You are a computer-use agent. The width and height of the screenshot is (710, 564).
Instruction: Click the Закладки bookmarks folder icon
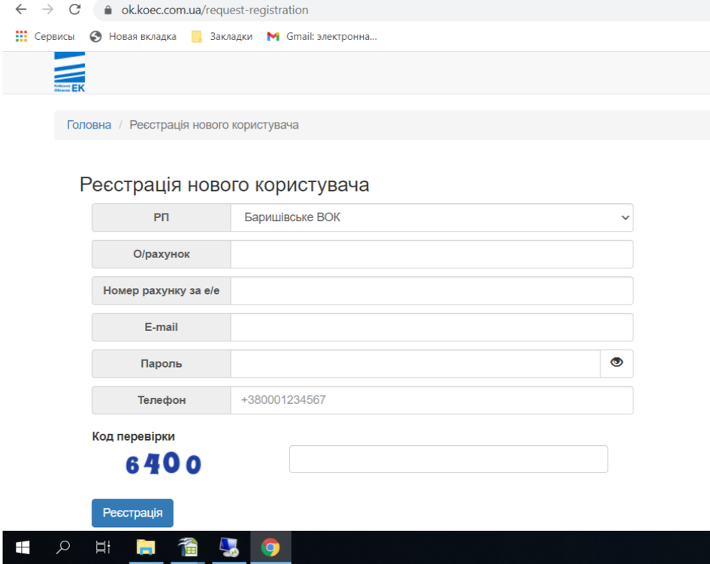coord(196,35)
